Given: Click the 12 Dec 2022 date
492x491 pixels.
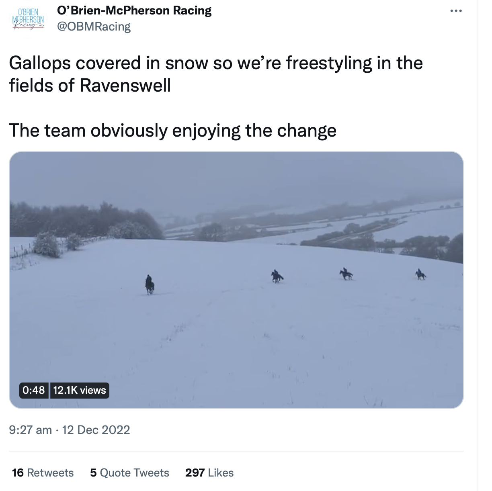Looking at the screenshot, I should (x=96, y=430).
